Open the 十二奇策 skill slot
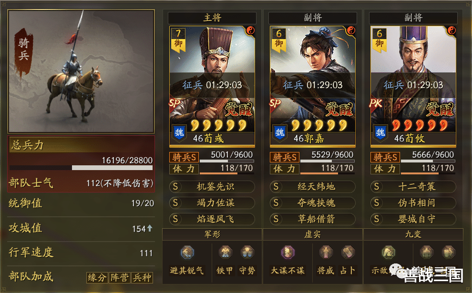The image size is (472, 293). pyautogui.click(x=413, y=187)
